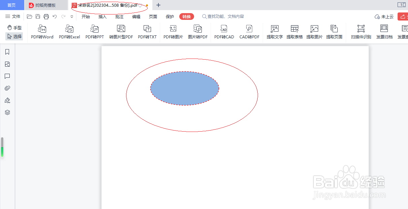Image resolution: width=408 pixels, height=209 pixels.
Task: Open the PDF转CAD converter
Action: (224, 32)
